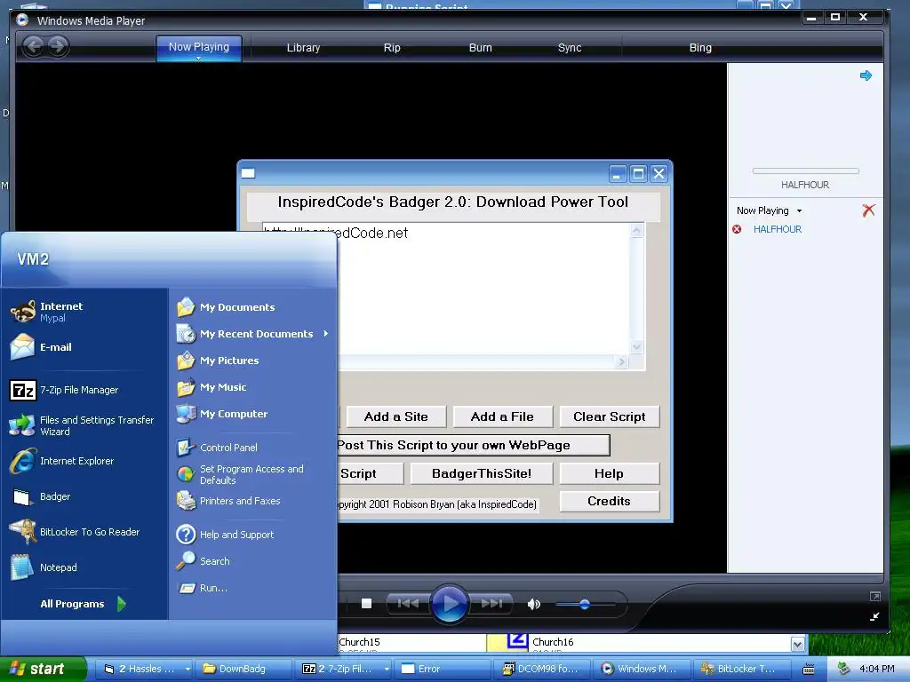
Task: Switch to Now Playing tab in Media Player
Action: (x=198, y=48)
